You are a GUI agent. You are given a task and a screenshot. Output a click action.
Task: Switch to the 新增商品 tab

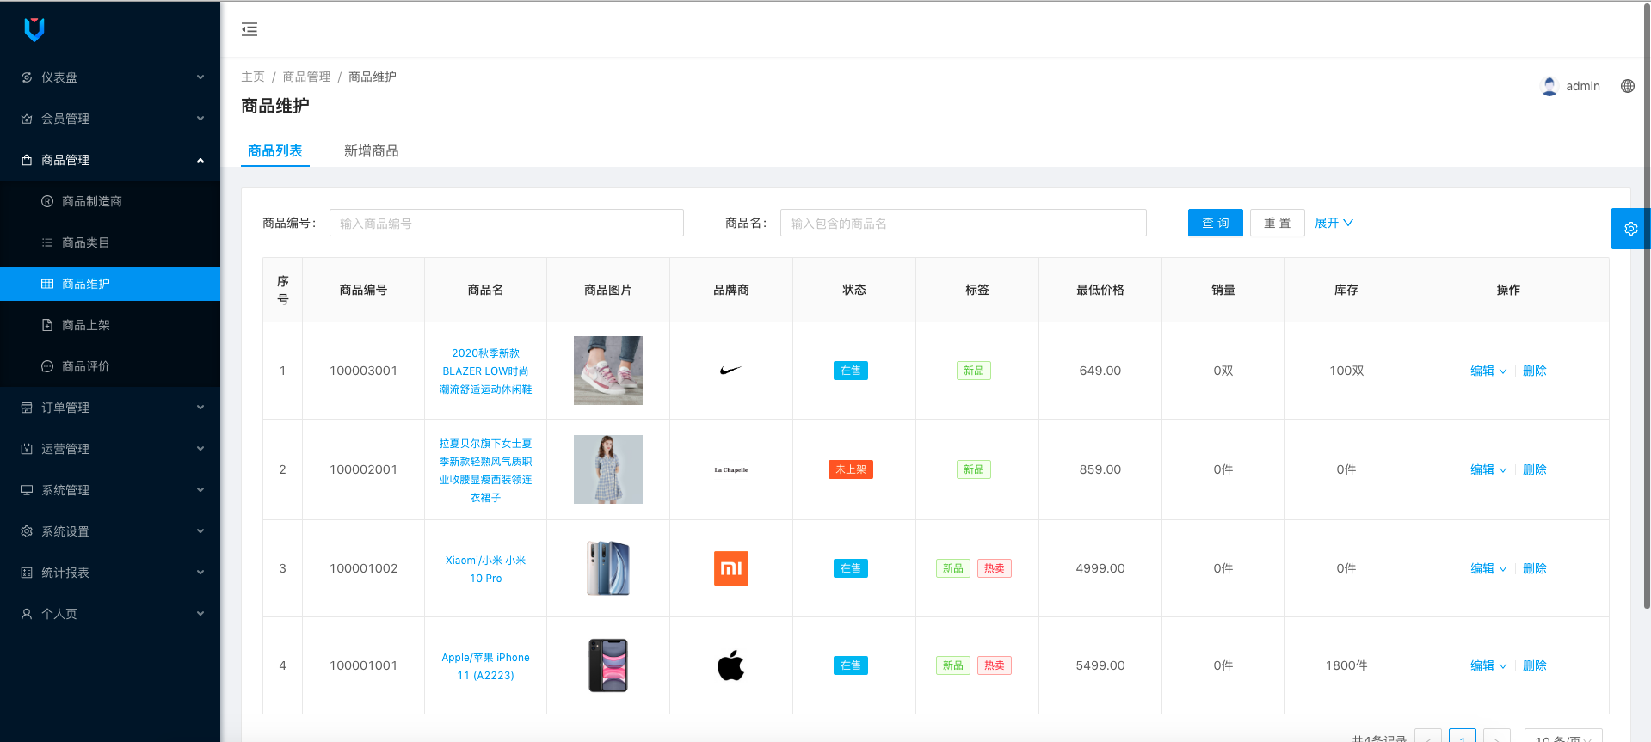(x=372, y=151)
